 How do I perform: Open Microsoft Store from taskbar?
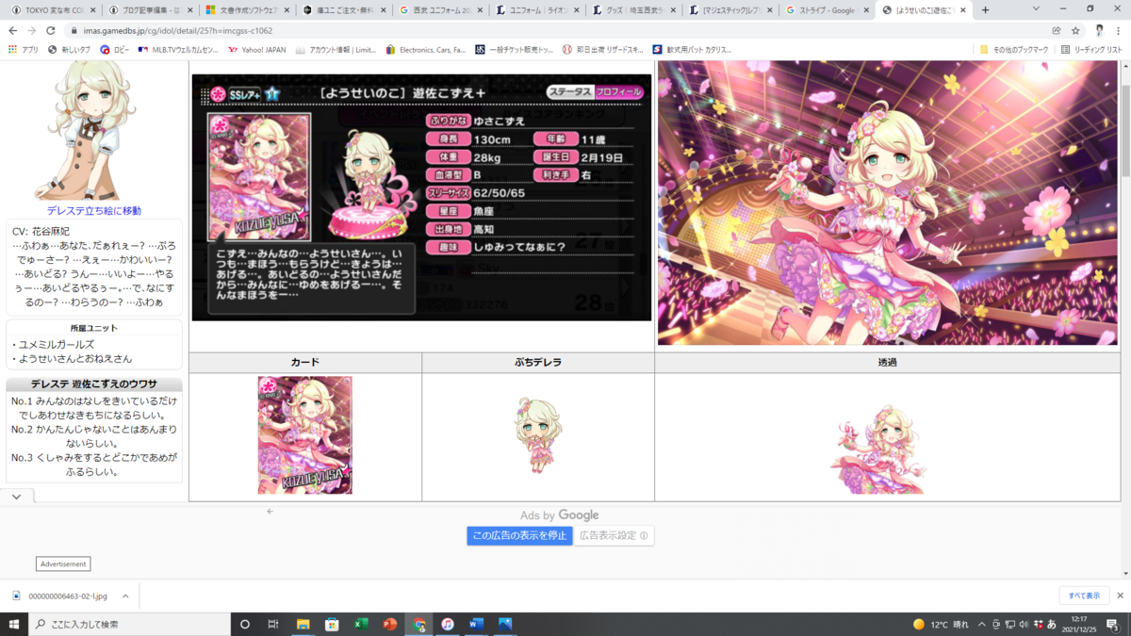pyautogui.click(x=332, y=624)
